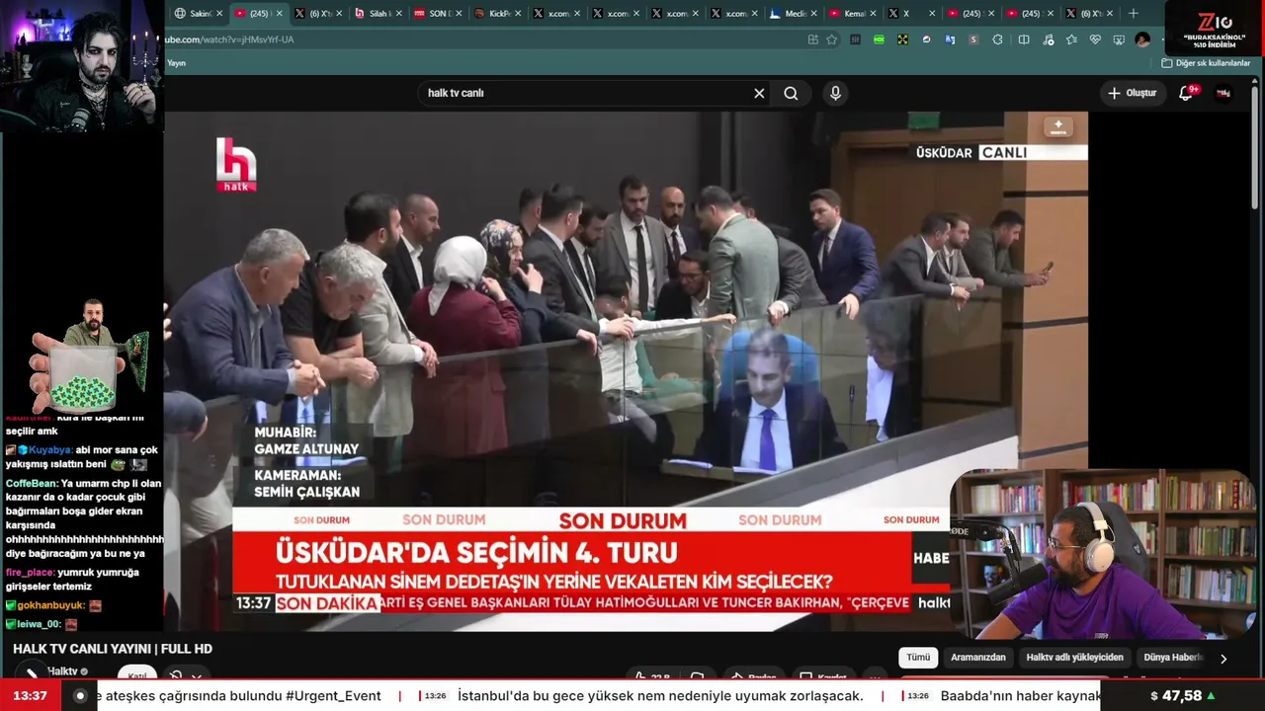Click the ticker record circle icon

click(80, 696)
